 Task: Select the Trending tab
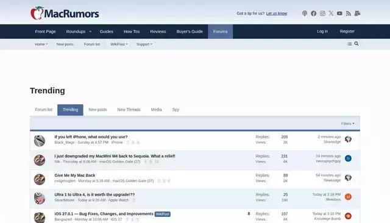[71, 110]
